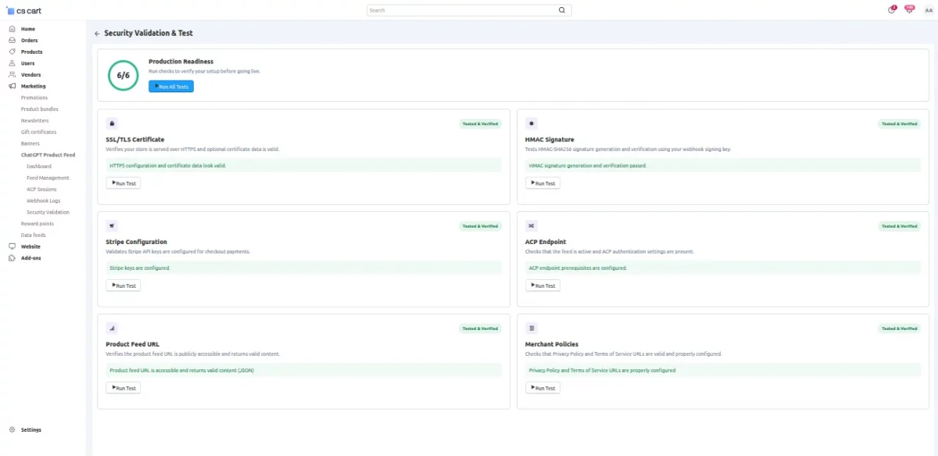Run Test for ACP Endpoint

543,286
